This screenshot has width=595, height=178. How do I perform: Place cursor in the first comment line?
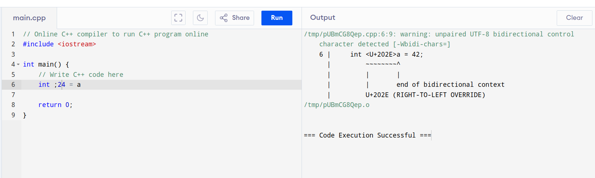point(115,34)
